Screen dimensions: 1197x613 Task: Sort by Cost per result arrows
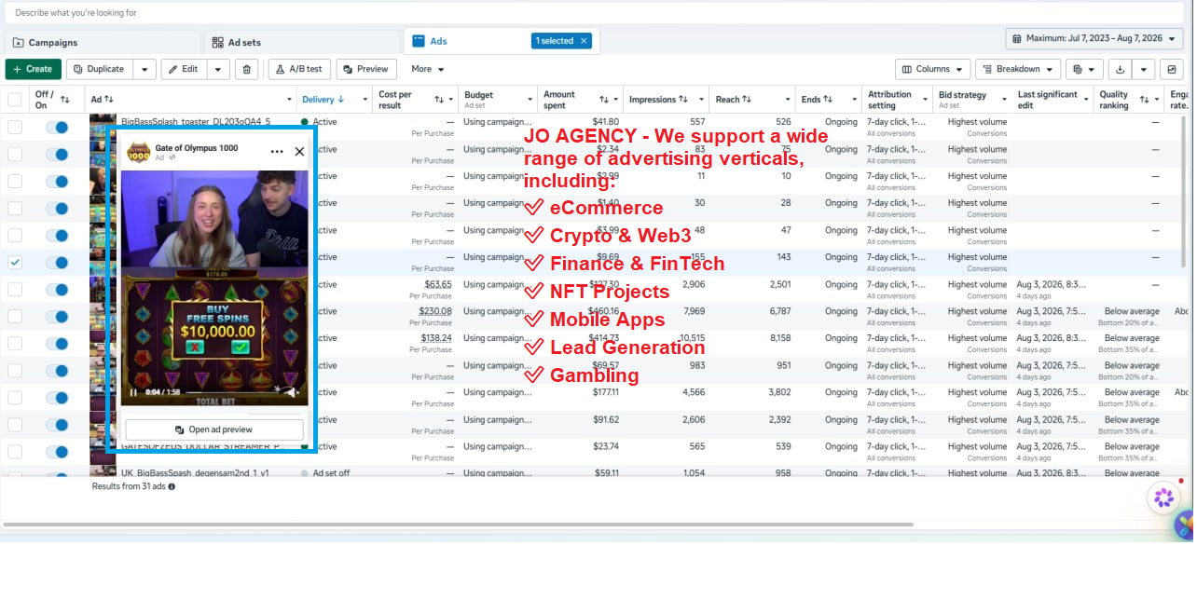tap(439, 100)
